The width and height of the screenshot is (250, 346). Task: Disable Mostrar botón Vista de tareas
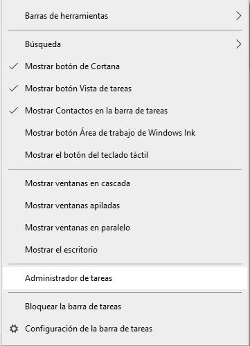pos(125,89)
